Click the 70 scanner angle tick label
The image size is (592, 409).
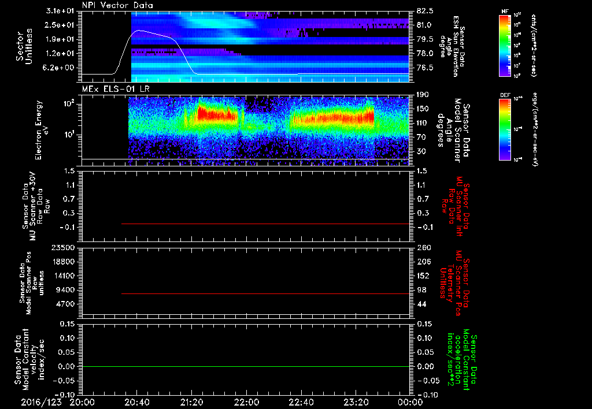(421, 137)
